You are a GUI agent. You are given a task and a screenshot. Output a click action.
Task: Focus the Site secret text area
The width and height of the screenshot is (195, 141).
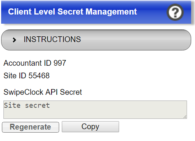95,110
